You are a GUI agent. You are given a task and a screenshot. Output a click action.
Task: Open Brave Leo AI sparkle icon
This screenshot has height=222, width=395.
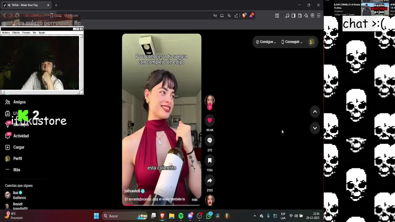(x=306, y=15)
